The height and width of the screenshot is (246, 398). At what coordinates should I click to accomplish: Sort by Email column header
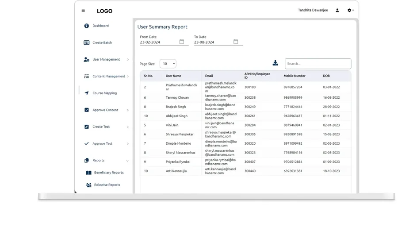click(x=209, y=76)
